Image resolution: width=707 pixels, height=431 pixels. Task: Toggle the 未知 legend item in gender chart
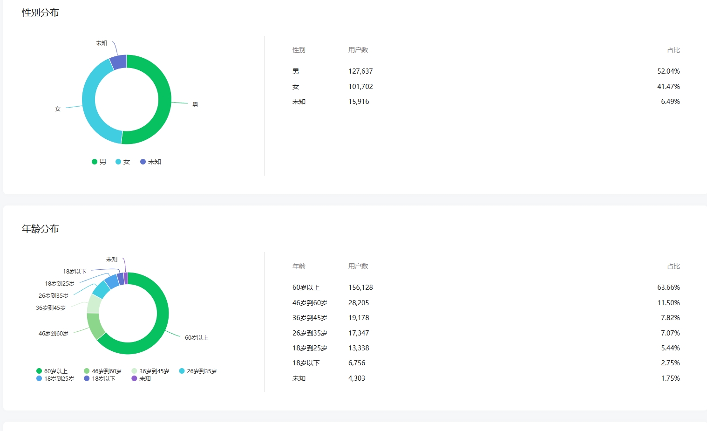pyautogui.click(x=150, y=162)
